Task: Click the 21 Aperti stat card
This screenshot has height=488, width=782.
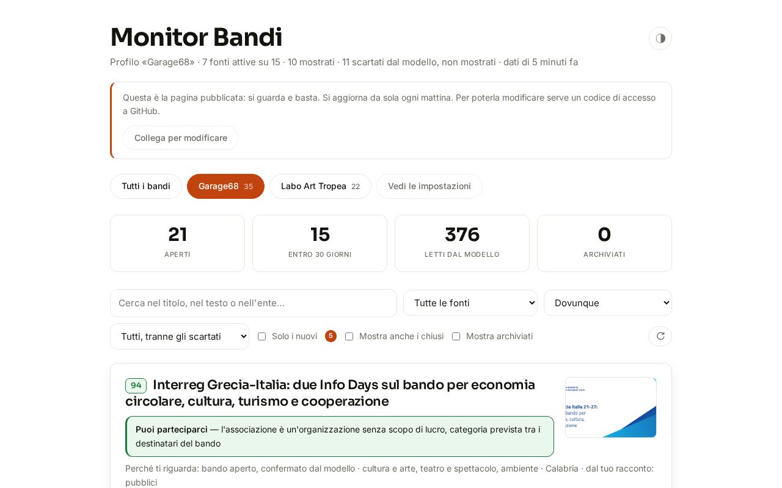Action: (177, 243)
